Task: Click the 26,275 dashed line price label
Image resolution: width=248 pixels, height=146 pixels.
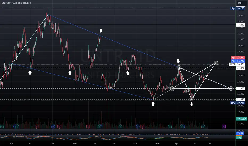Action: click(241, 68)
